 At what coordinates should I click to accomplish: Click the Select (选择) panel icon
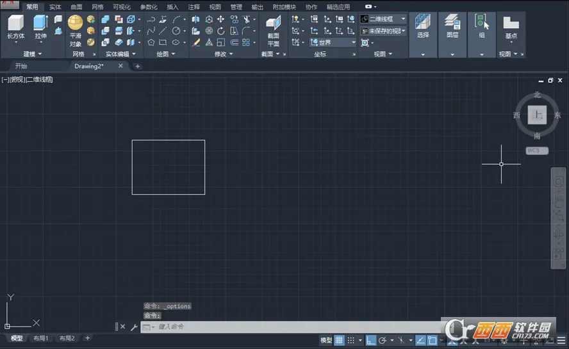pyautogui.click(x=423, y=26)
